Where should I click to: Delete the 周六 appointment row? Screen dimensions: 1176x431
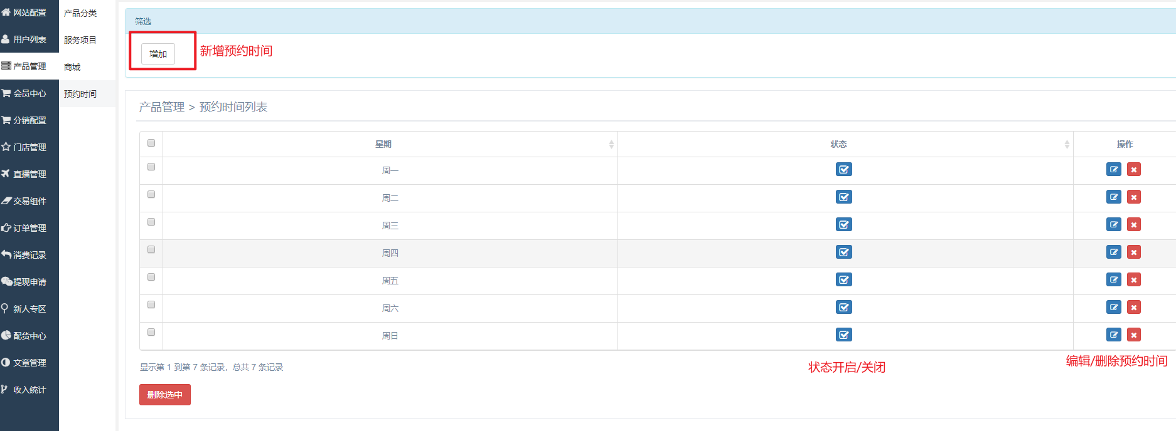coord(1133,307)
